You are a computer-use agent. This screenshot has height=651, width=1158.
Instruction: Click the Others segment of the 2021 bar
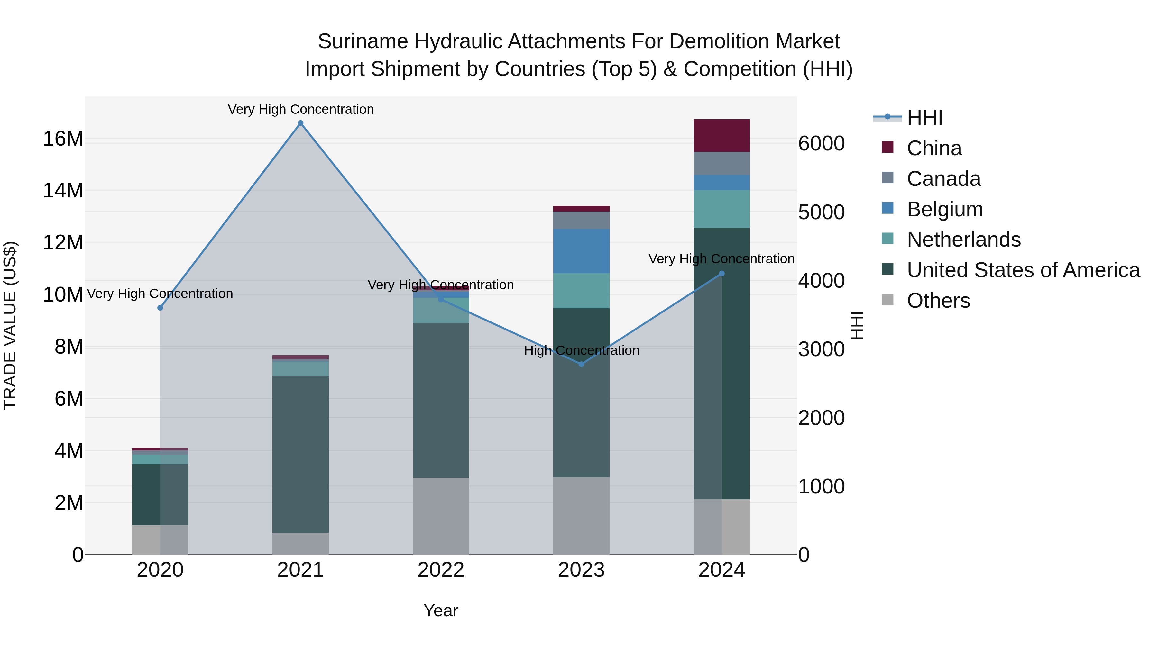click(301, 544)
